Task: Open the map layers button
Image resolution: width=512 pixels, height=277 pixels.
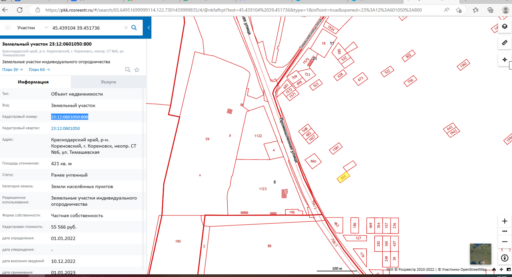Action: tap(505, 26)
